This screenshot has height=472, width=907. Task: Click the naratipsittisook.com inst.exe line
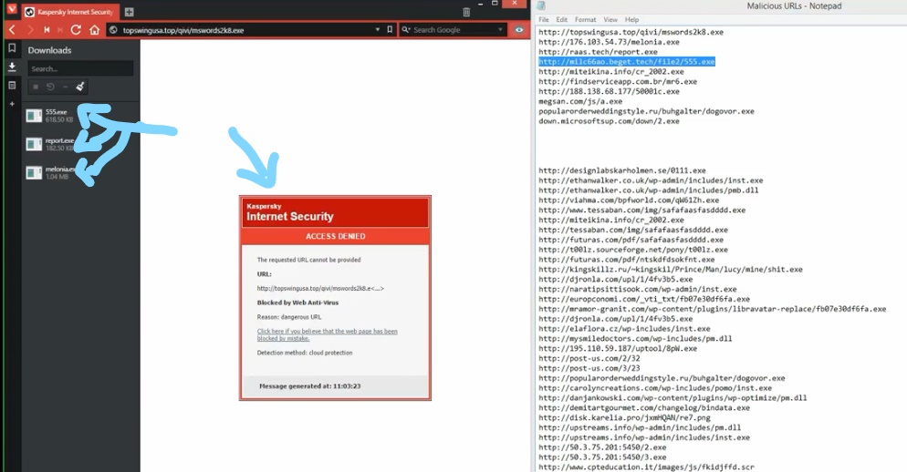(x=638, y=289)
